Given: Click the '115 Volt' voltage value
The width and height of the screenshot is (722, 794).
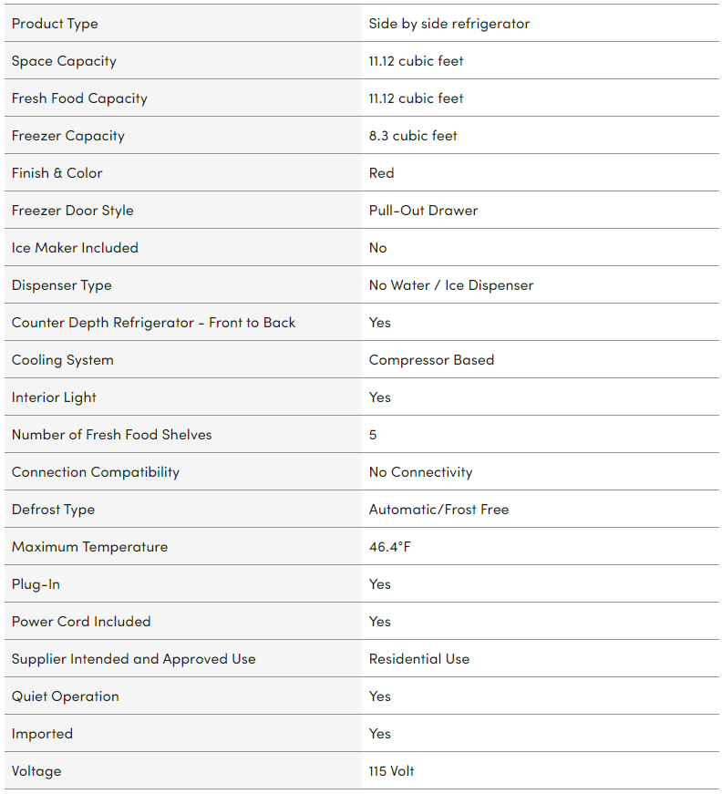Looking at the screenshot, I should click(x=391, y=771).
